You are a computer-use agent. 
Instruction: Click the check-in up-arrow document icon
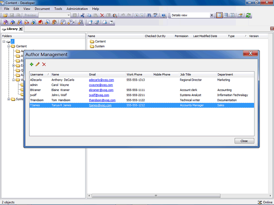90,22
